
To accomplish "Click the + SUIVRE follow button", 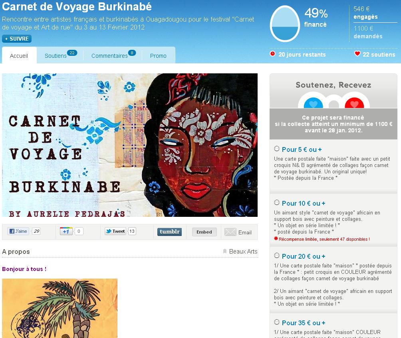I will [17, 39].
